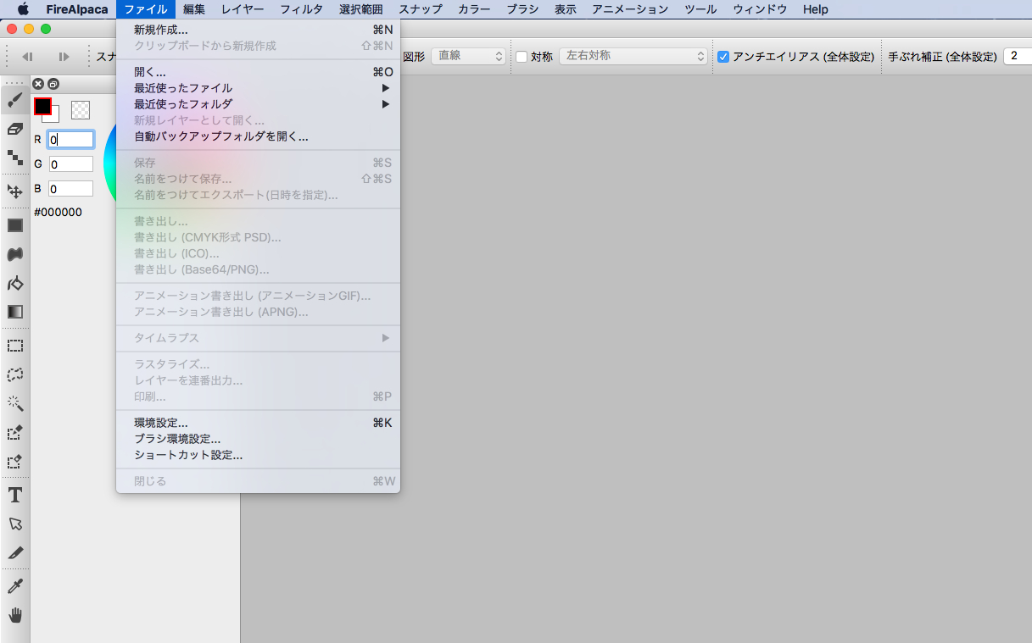1032x643 pixels.
Task: Click the 手ぶれ補正 value field
Action: (x=1018, y=56)
